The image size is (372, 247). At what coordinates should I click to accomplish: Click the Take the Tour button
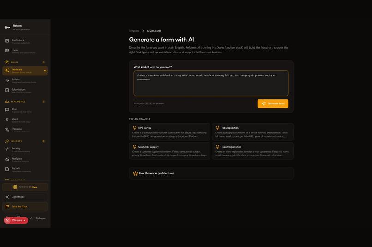tap(25, 207)
